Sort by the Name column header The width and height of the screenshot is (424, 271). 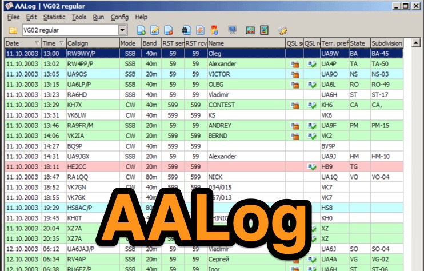pos(246,43)
